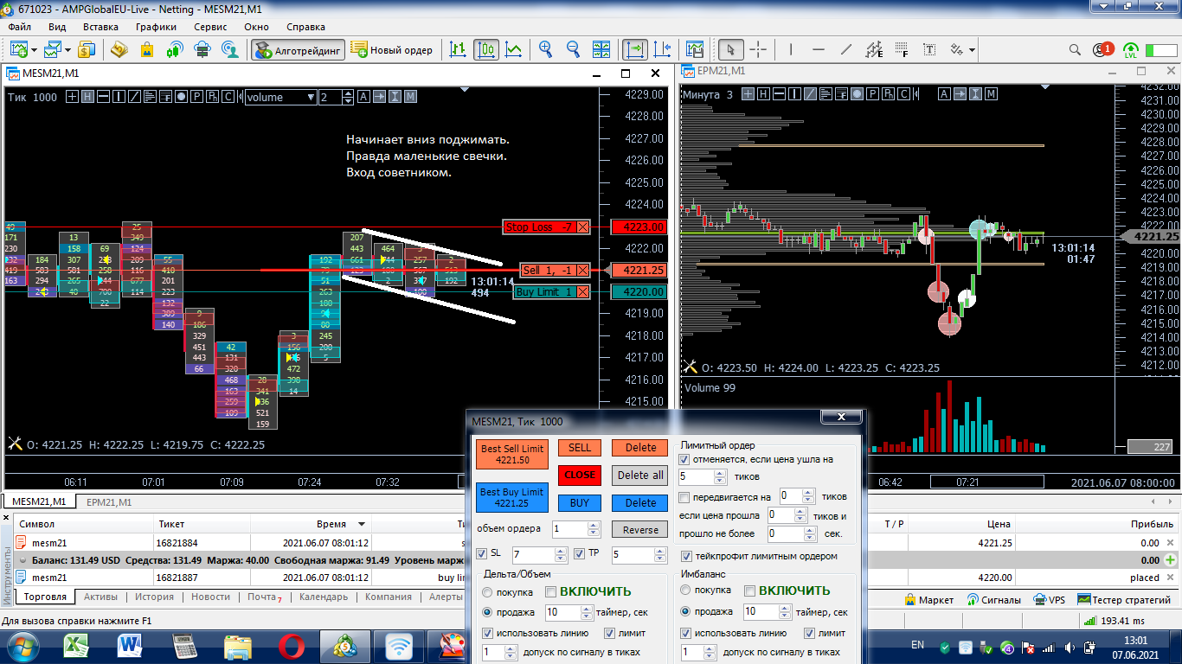Click the Stop Loss price label 4223.00
This screenshot has height=664, width=1182.
[639, 227]
